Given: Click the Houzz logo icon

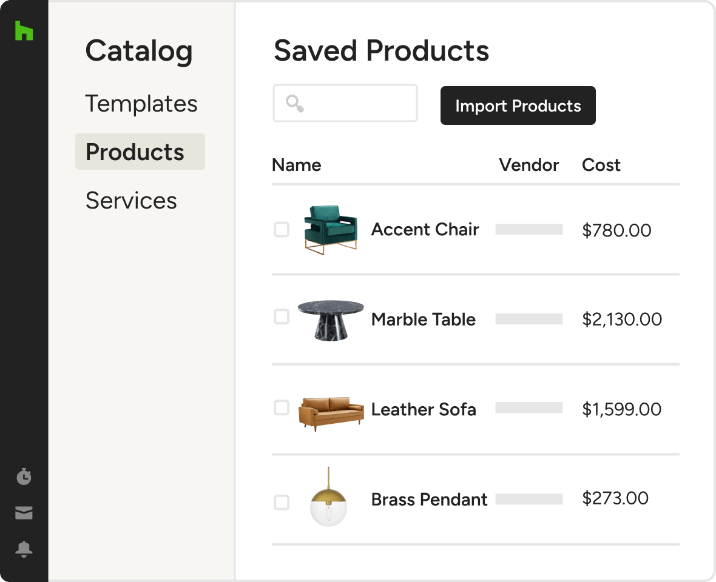Looking at the screenshot, I should 24,31.
